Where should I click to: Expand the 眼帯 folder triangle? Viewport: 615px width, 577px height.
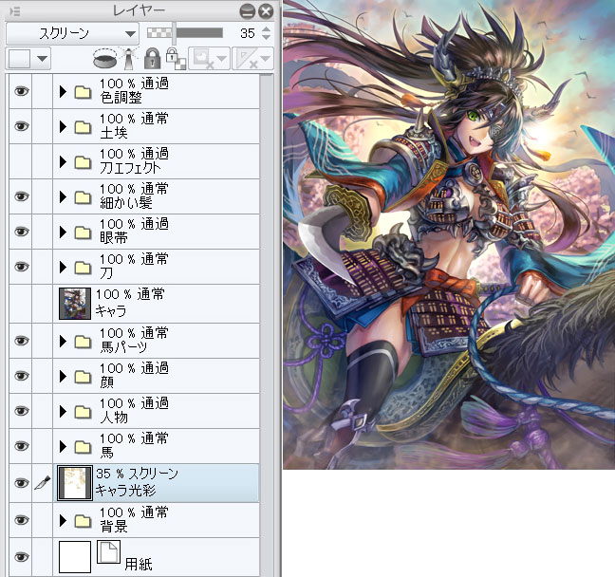click(x=63, y=233)
